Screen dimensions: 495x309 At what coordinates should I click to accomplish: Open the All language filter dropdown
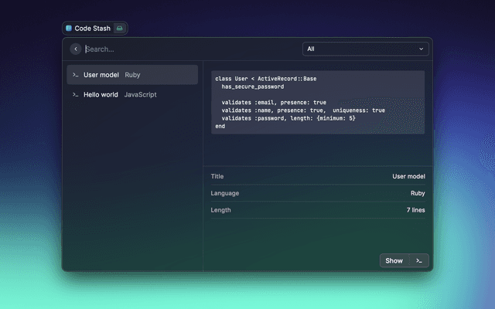pos(365,49)
